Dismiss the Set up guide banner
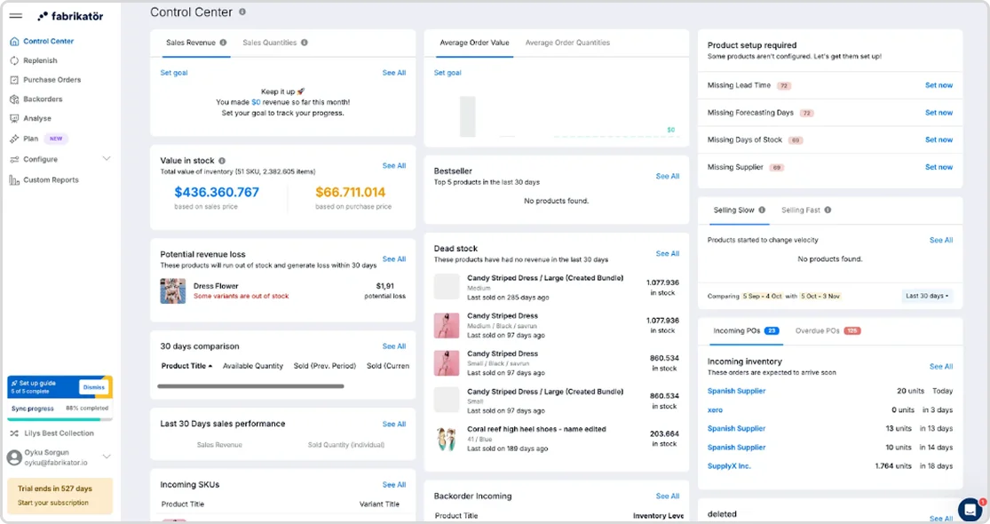The width and height of the screenshot is (990, 524). (x=93, y=387)
